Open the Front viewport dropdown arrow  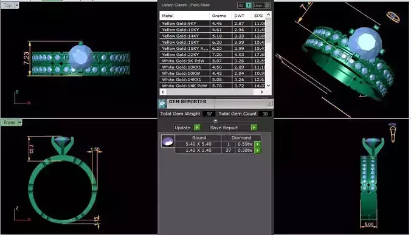tap(19, 122)
